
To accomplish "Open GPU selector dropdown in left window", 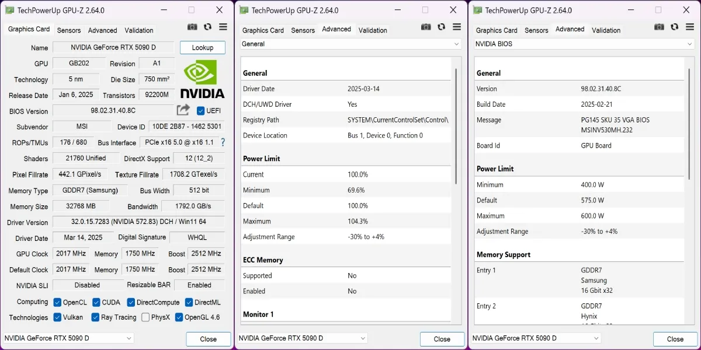I will [x=68, y=338].
